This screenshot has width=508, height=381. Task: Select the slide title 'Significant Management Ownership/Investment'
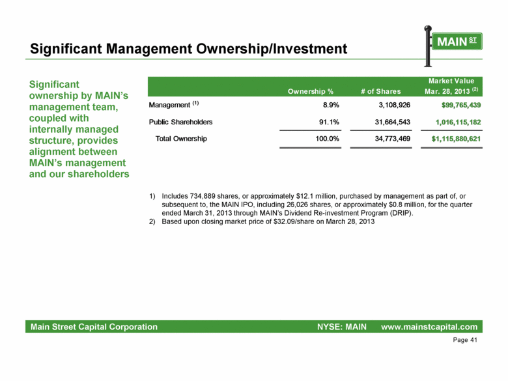(189, 49)
